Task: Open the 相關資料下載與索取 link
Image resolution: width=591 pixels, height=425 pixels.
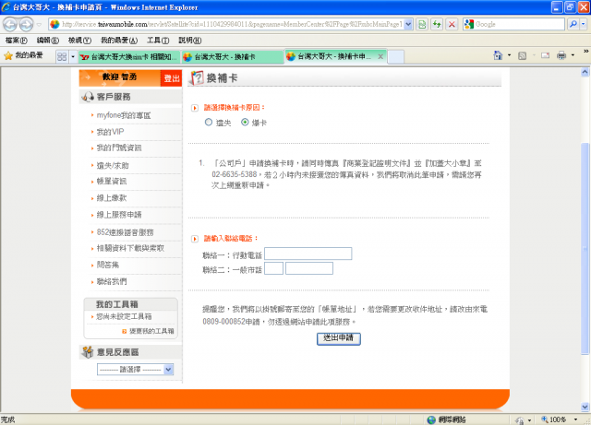Action: (x=130, y=248)
